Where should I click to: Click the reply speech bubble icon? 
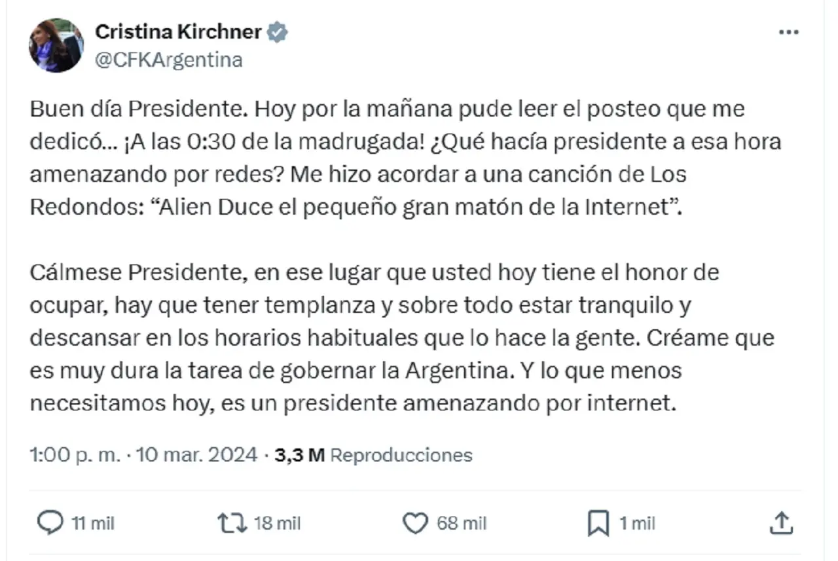pyautogui.click(x=48, y=522)
